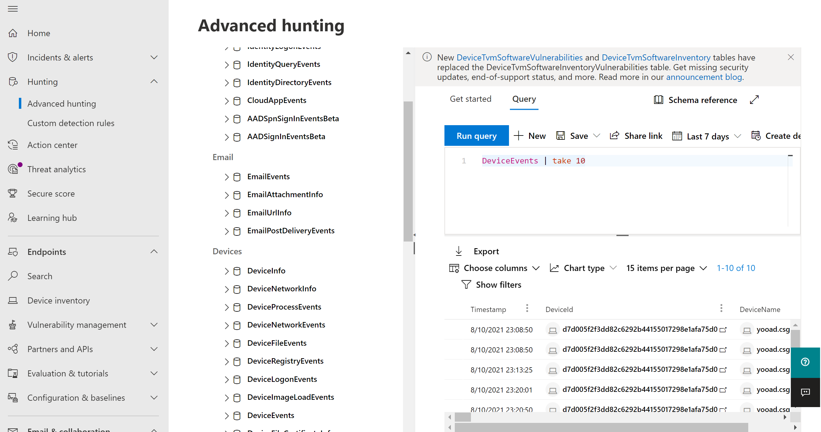Open the items per page dropdown
Image resolution: width=821 pixels, height=432 pixels.
click(x=667, y=268)
